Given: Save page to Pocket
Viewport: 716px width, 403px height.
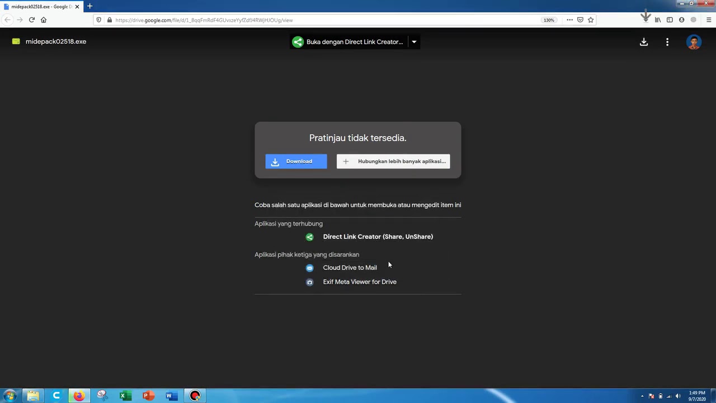Looking at the screenshot, I should (x=580, y=20).
